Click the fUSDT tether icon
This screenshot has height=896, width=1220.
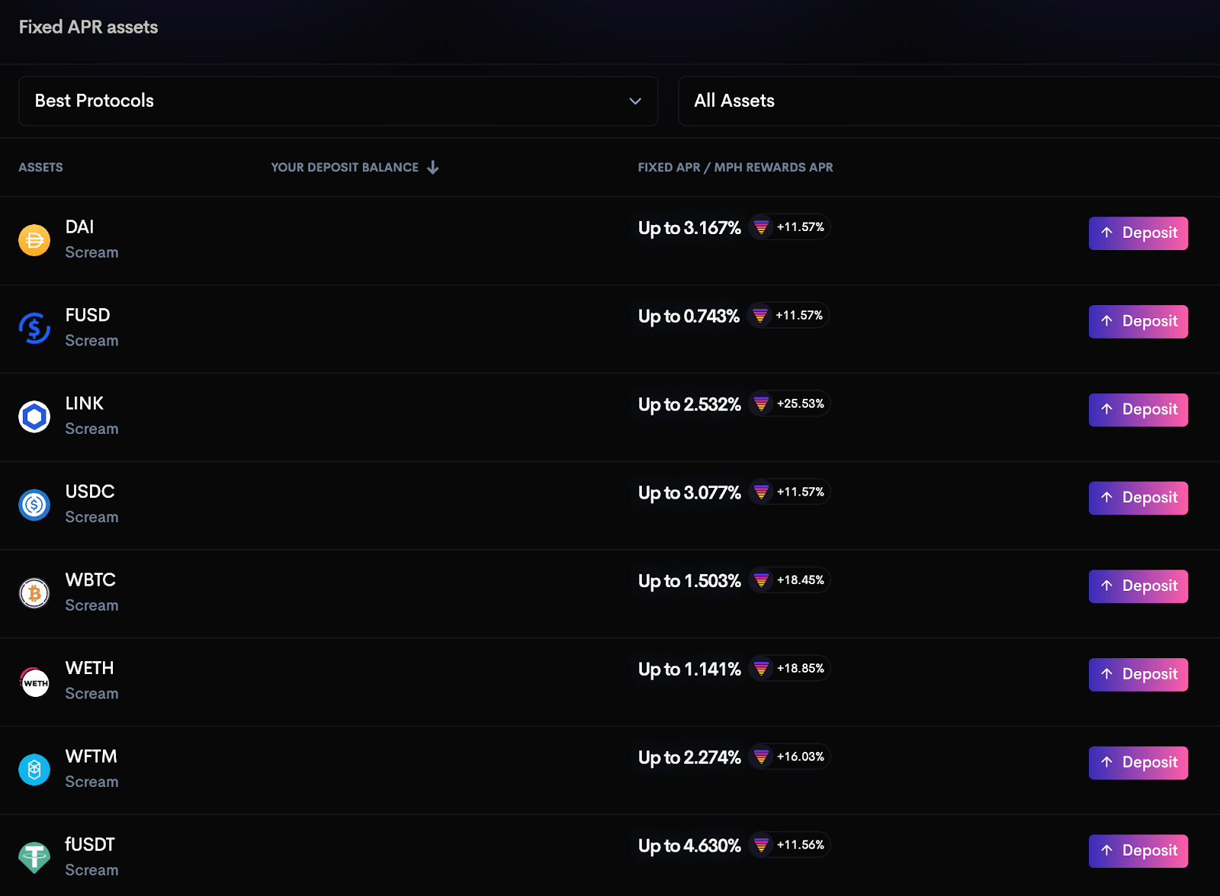pyautogui.click(x=34, y=858)
